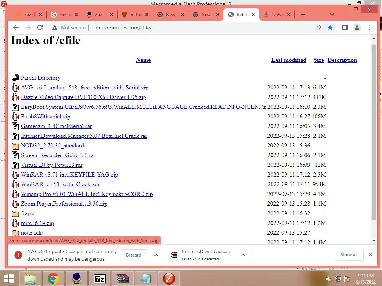Open the fraps folder link
382x286 pixels.
(28, 213)
